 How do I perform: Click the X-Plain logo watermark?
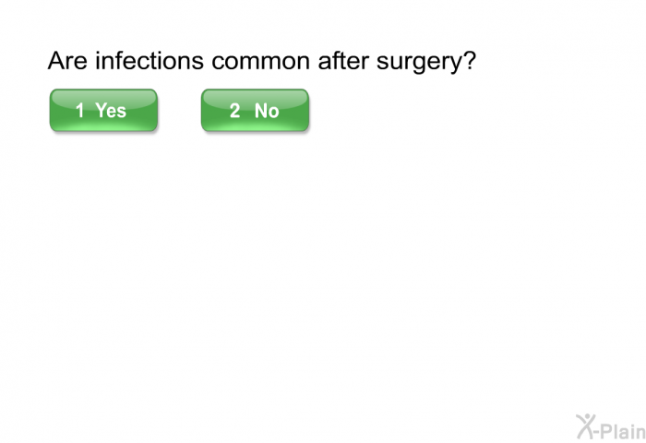[611, 427]
